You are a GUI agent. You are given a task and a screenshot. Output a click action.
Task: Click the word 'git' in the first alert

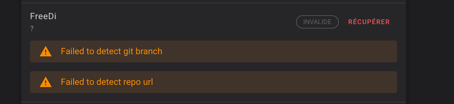[x=128, y=52]
